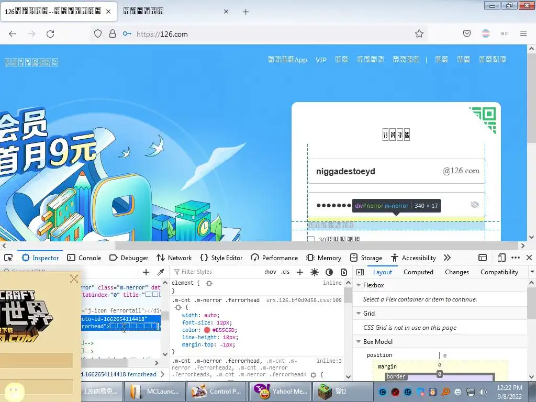This screenshot has width=536, height=402.
Task: Open the Memory tab
Action: (x=324, y=258)
